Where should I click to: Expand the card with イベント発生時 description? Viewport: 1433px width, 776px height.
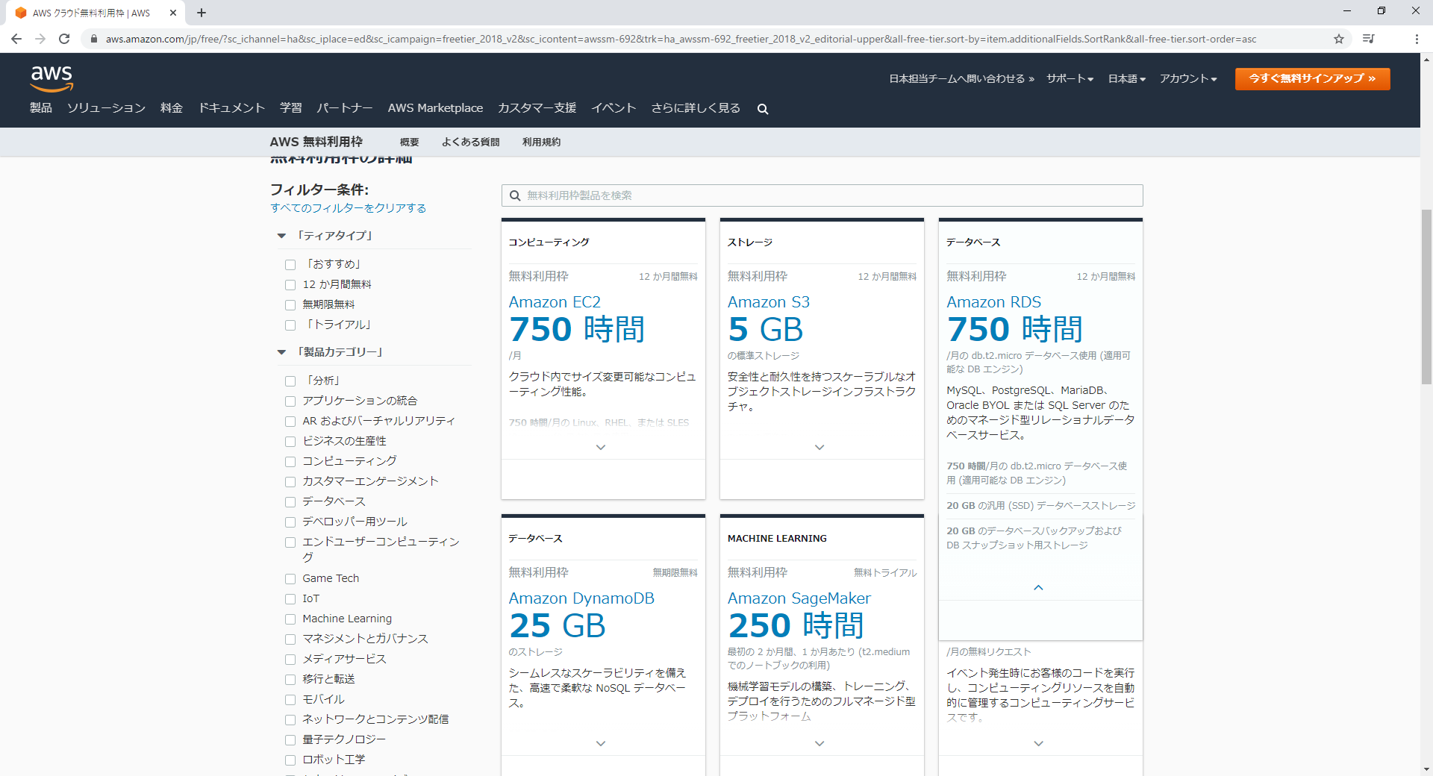[1038, 744]
